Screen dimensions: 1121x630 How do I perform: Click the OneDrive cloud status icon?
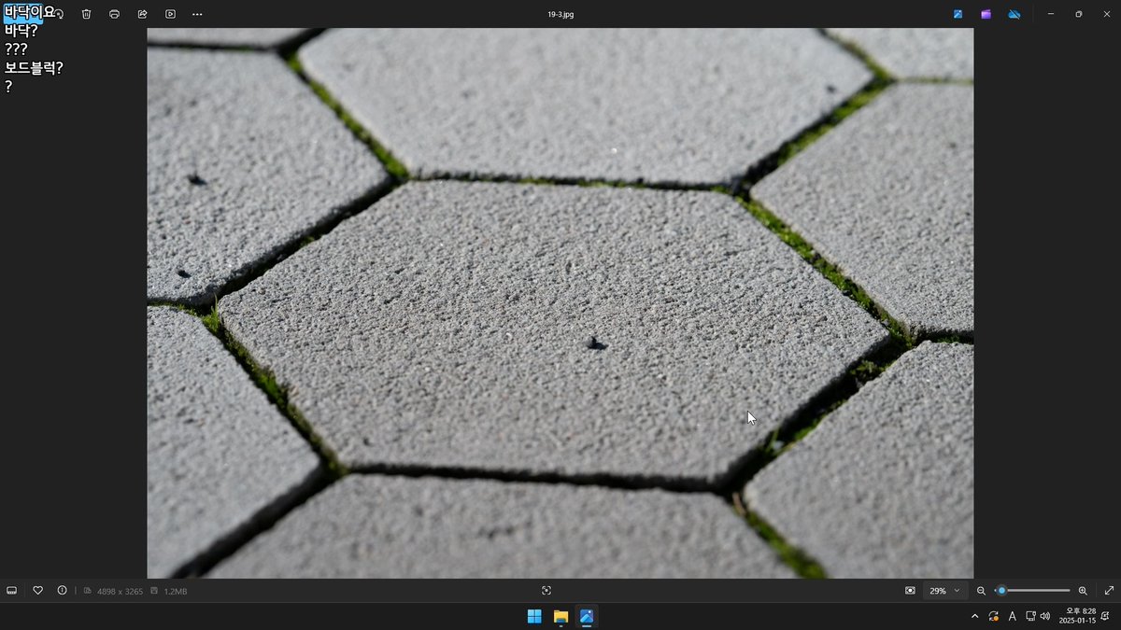1014,14
